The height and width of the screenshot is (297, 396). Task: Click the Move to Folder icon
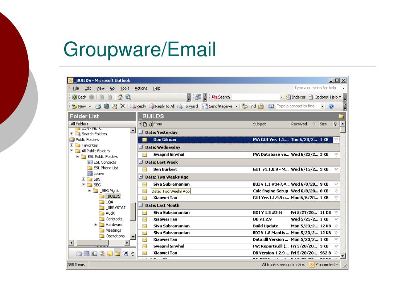point(114,106)
